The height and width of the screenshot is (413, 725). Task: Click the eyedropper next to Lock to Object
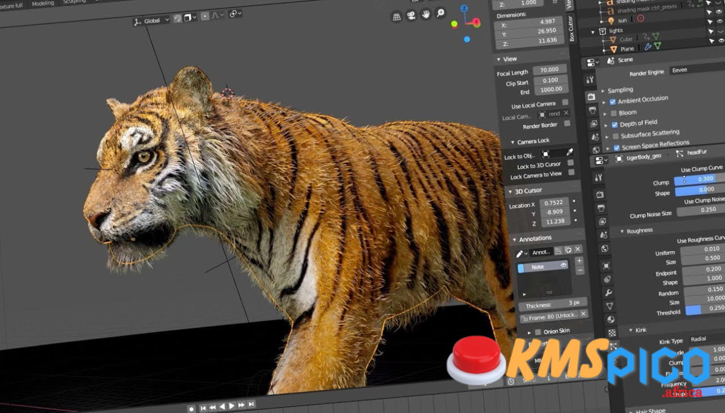tap(569, 152)
